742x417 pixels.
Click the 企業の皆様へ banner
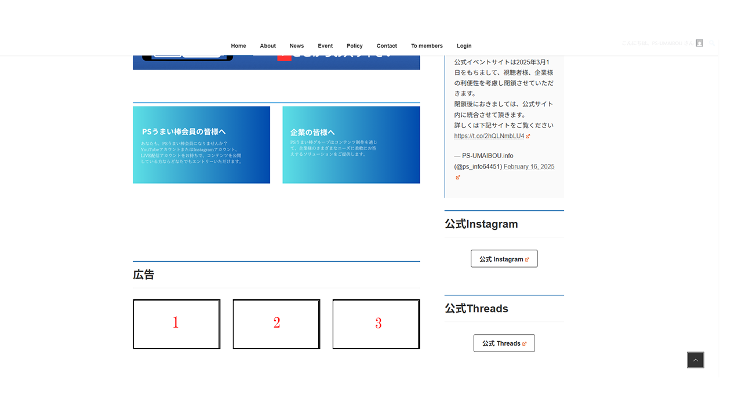click(351, 145)
